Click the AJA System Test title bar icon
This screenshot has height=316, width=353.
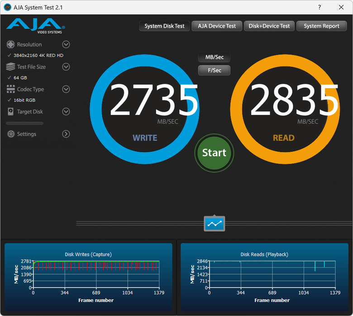(8, 7)
